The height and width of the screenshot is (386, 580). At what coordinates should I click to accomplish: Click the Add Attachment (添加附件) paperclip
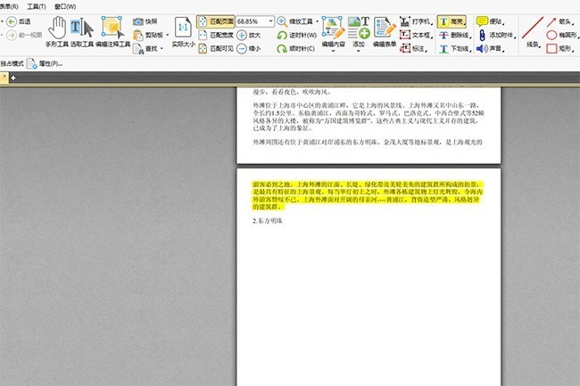coord(497,35)
